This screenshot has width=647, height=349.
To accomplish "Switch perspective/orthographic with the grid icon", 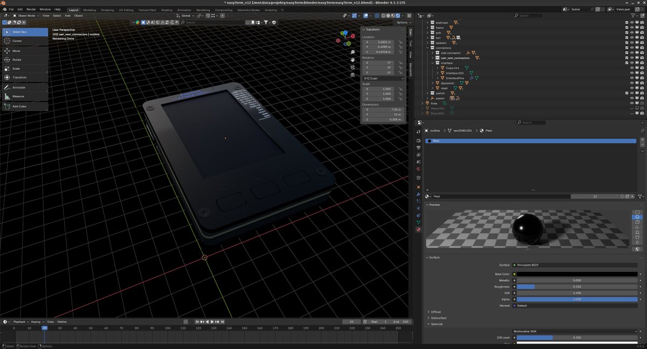I will [353, 74].
